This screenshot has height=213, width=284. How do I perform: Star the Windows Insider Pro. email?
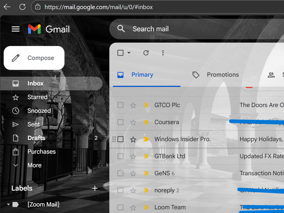[x=133, y=139]
